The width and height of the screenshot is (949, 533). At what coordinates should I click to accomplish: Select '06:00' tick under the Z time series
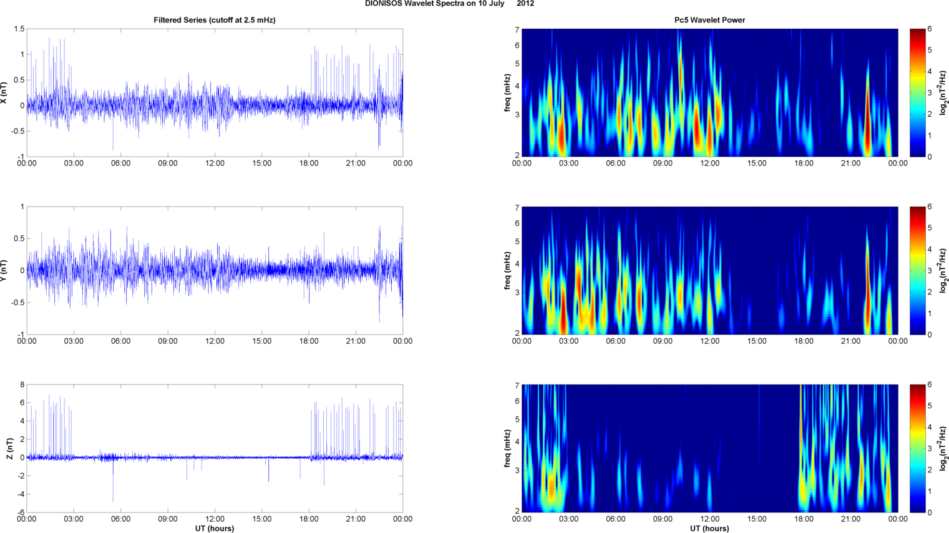click(120, 519)
